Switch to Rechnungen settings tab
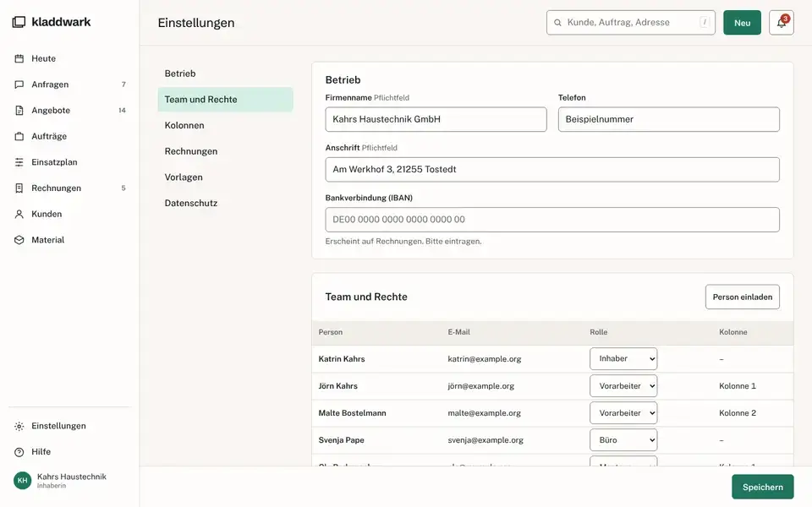The image size is (812, 507). [x=225, y=151]
